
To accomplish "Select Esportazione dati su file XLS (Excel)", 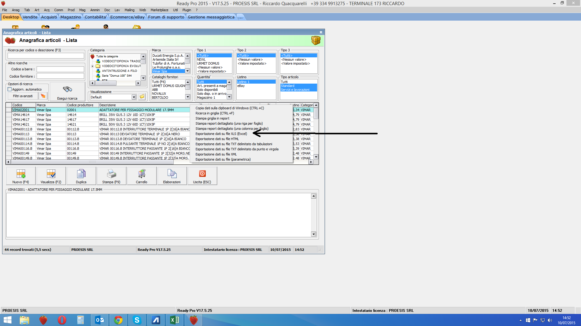I will click(x=221, y=134).
